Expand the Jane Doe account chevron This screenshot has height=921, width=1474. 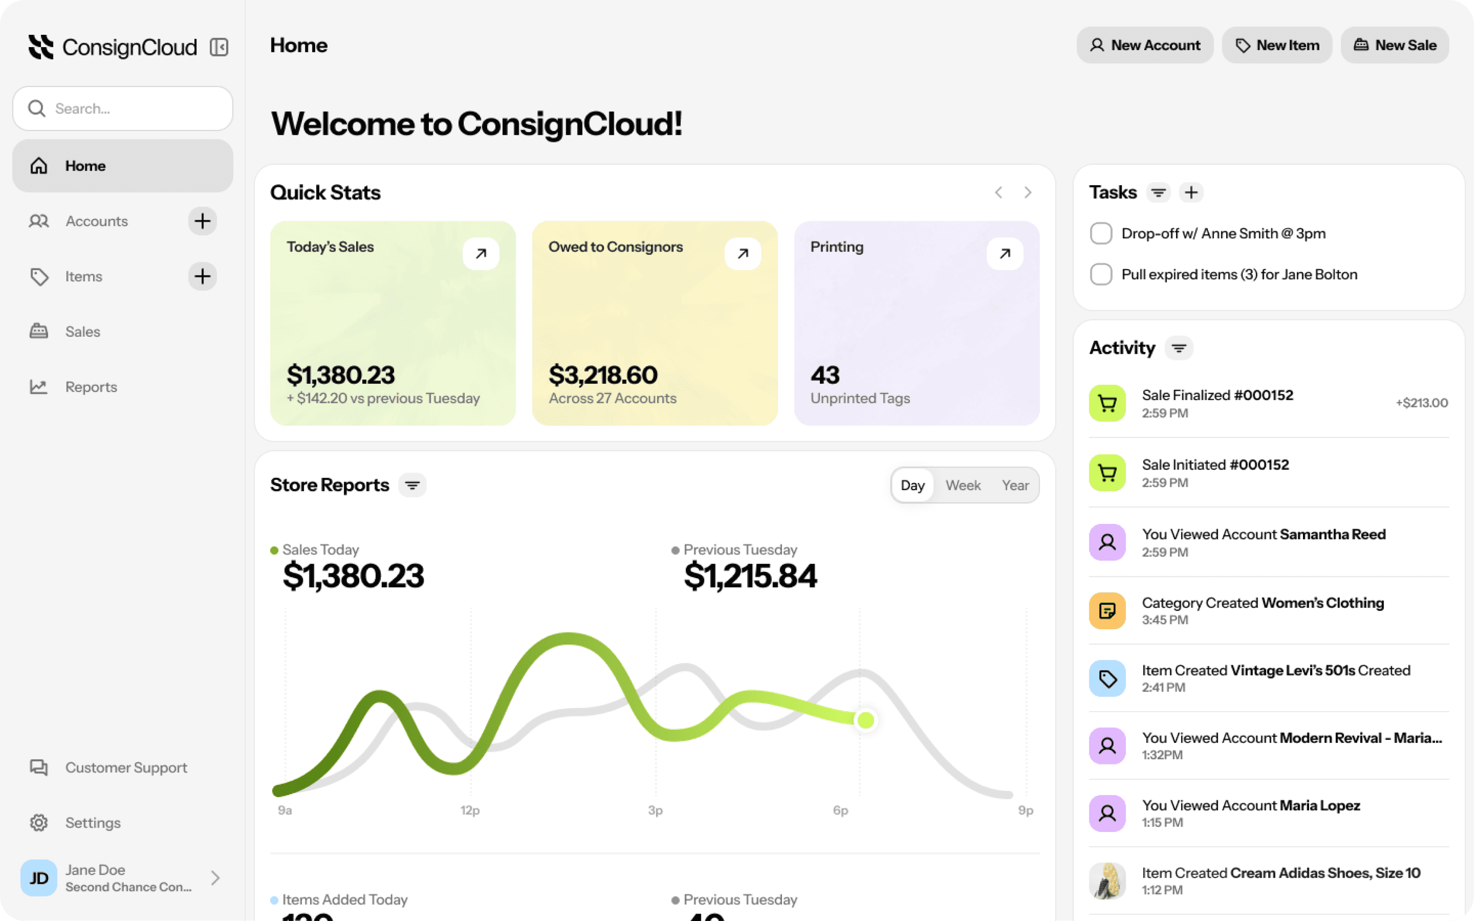pos(215,878)
